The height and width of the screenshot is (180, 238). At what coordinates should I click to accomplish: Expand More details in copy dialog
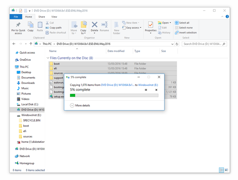tap(80, 105)
